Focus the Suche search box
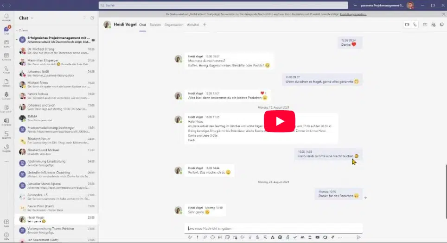447x243 pixels. (x=223, y=6)
